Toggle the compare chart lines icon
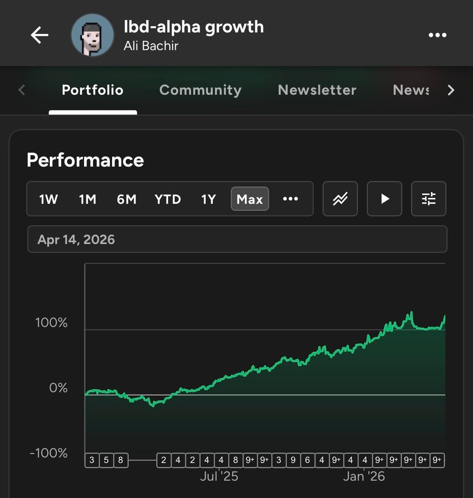 (x=340, y=199)
